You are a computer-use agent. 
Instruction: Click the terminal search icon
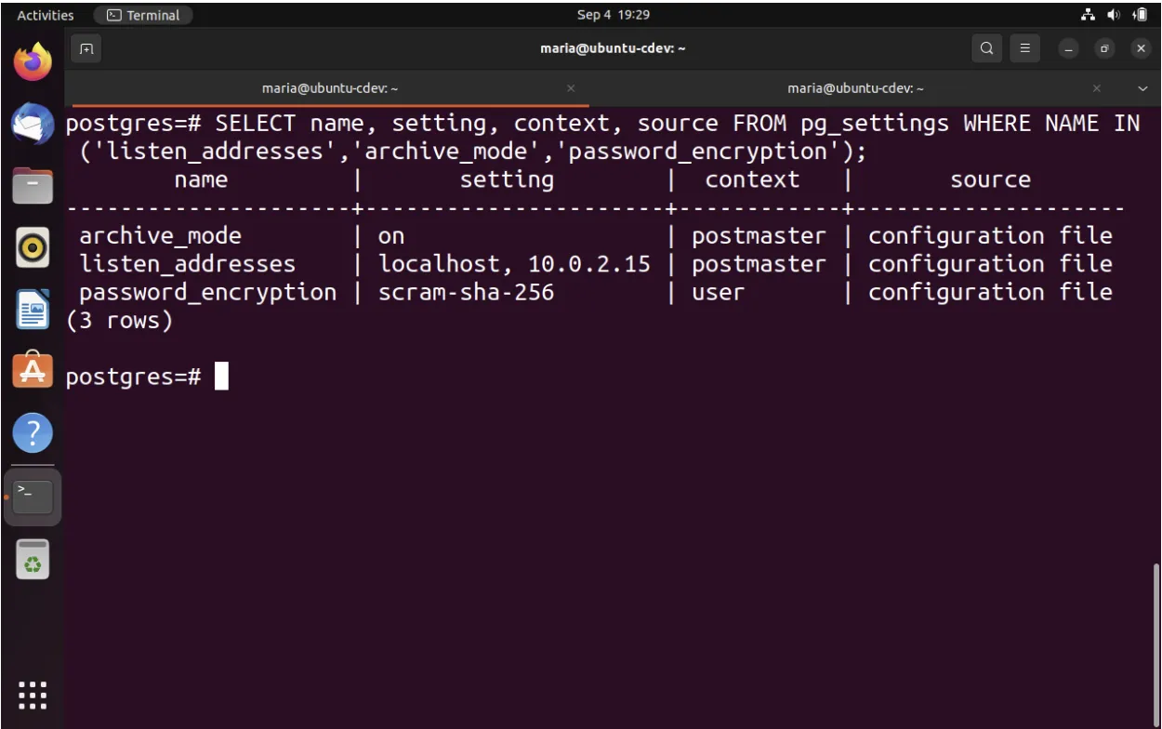click(986, 48)
